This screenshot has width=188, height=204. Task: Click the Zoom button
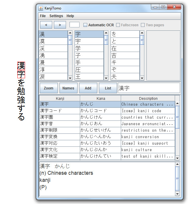click(x=49, y=88)
